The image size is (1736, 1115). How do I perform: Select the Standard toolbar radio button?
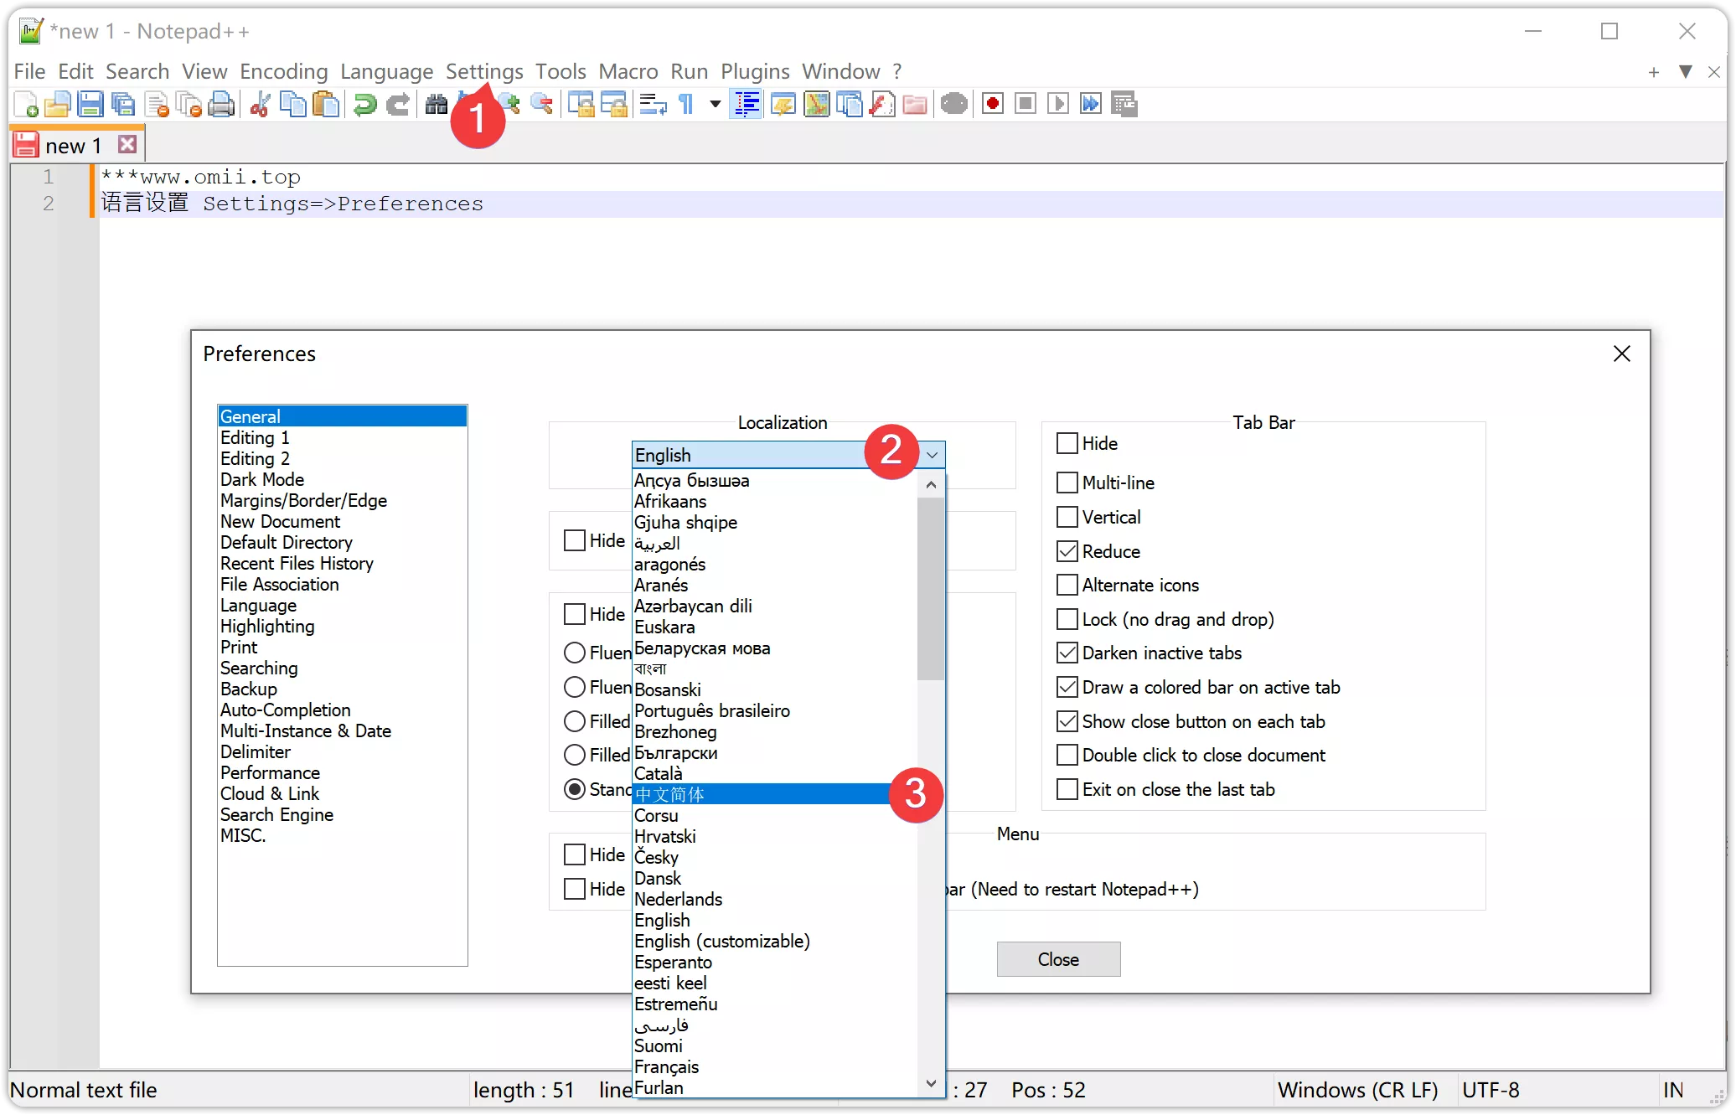click(x=575, y=789)
